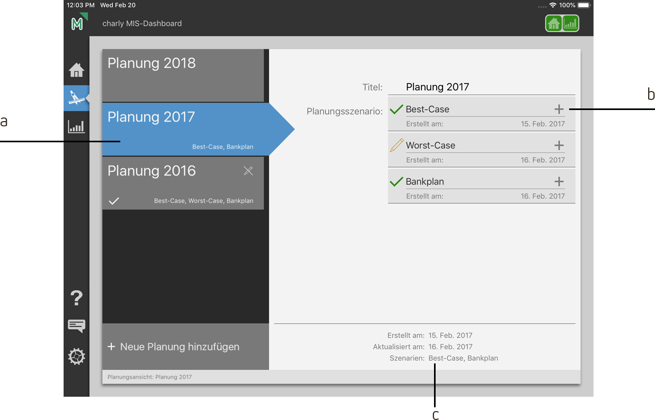Click the status text Planungsansicht: Planung 2017
Viewport: 655px width, 420px height.
coord(149,377)
